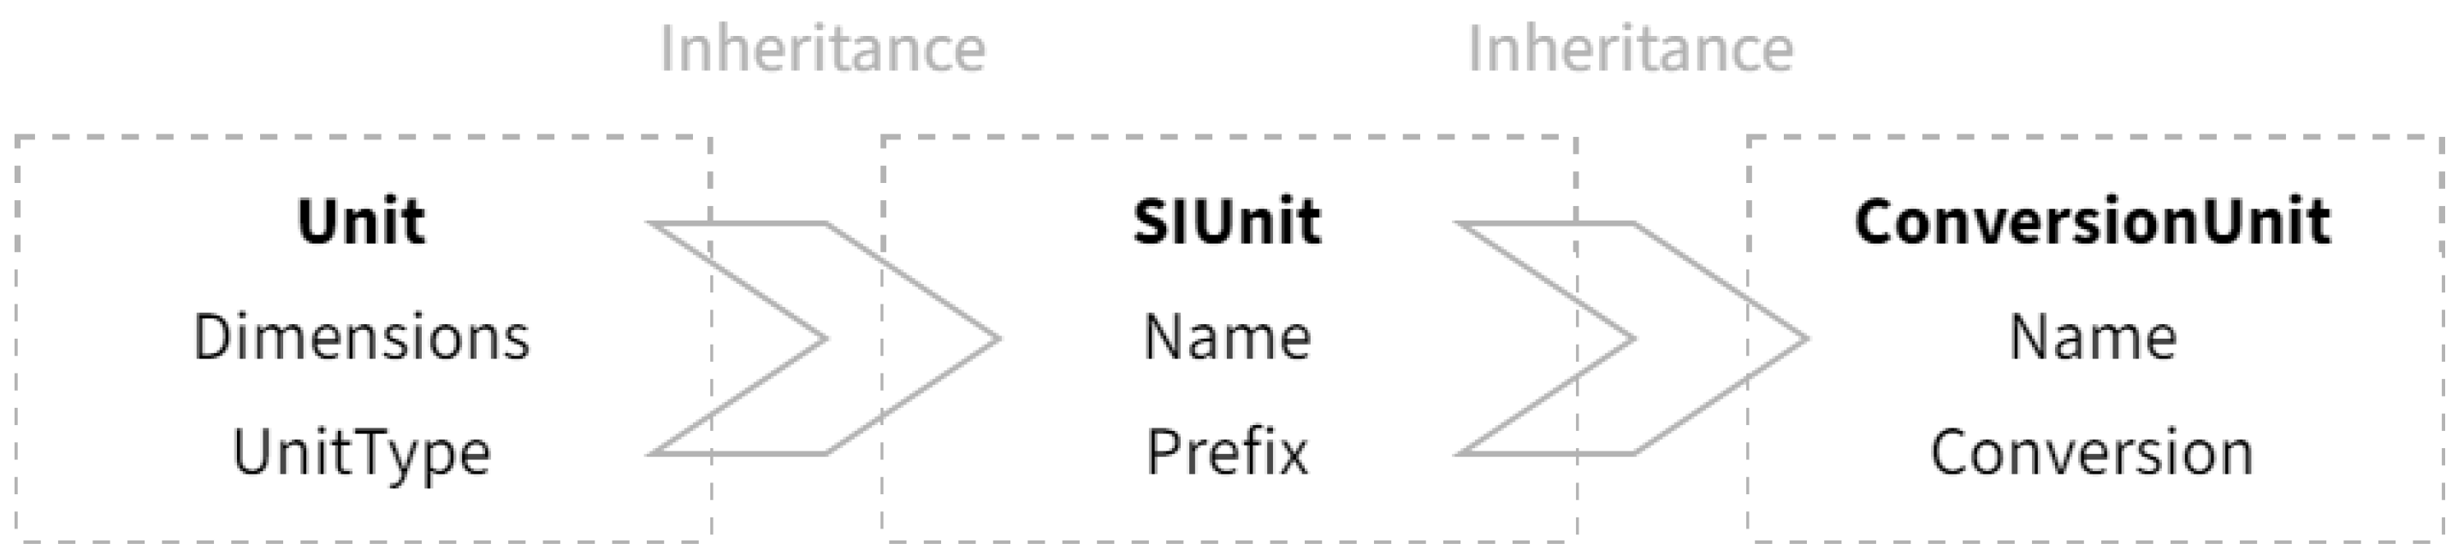Click the bottom dashed edge of the ConversionUnit box
Viewport: 2458px width, 555px height.
point(2092,540)
